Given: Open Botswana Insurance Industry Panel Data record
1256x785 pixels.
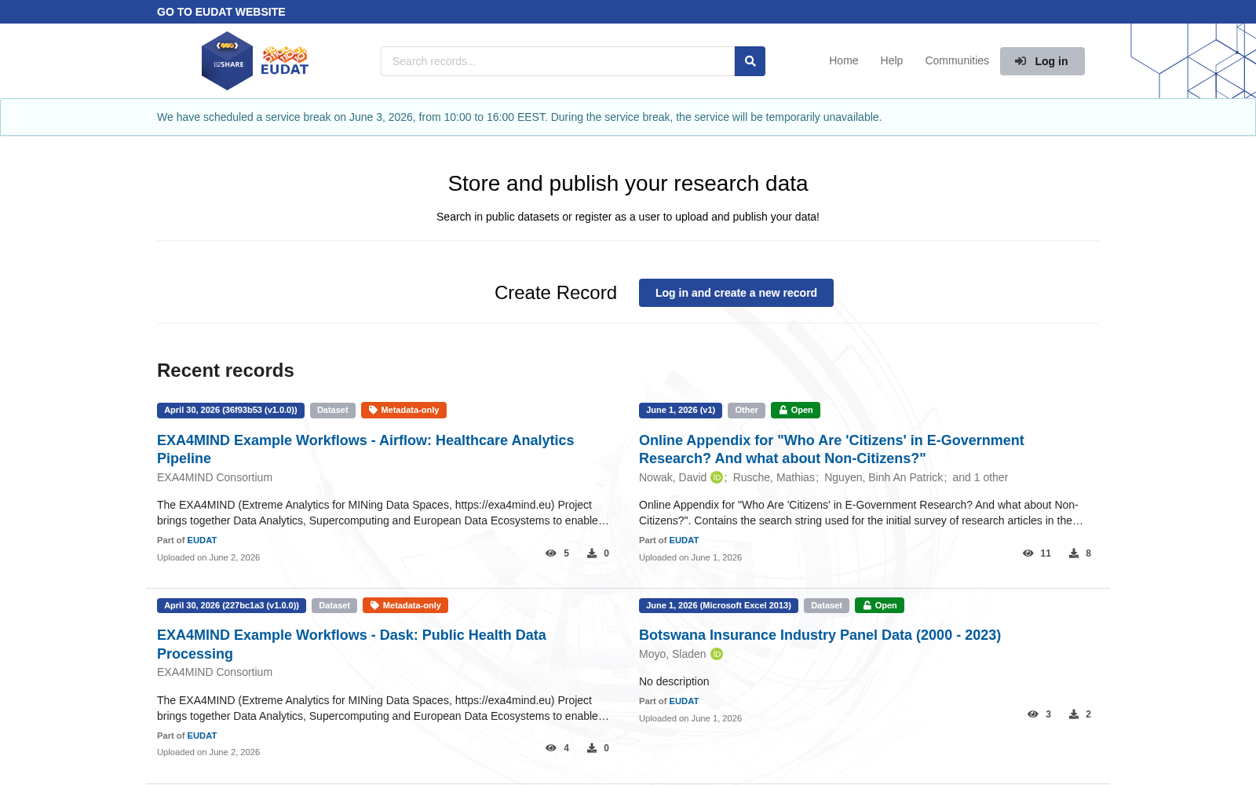Looking at the screenshot, I should point(820,635).
